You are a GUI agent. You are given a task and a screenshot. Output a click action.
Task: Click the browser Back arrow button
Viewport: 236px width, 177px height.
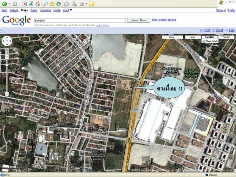(x=4, y=4)
